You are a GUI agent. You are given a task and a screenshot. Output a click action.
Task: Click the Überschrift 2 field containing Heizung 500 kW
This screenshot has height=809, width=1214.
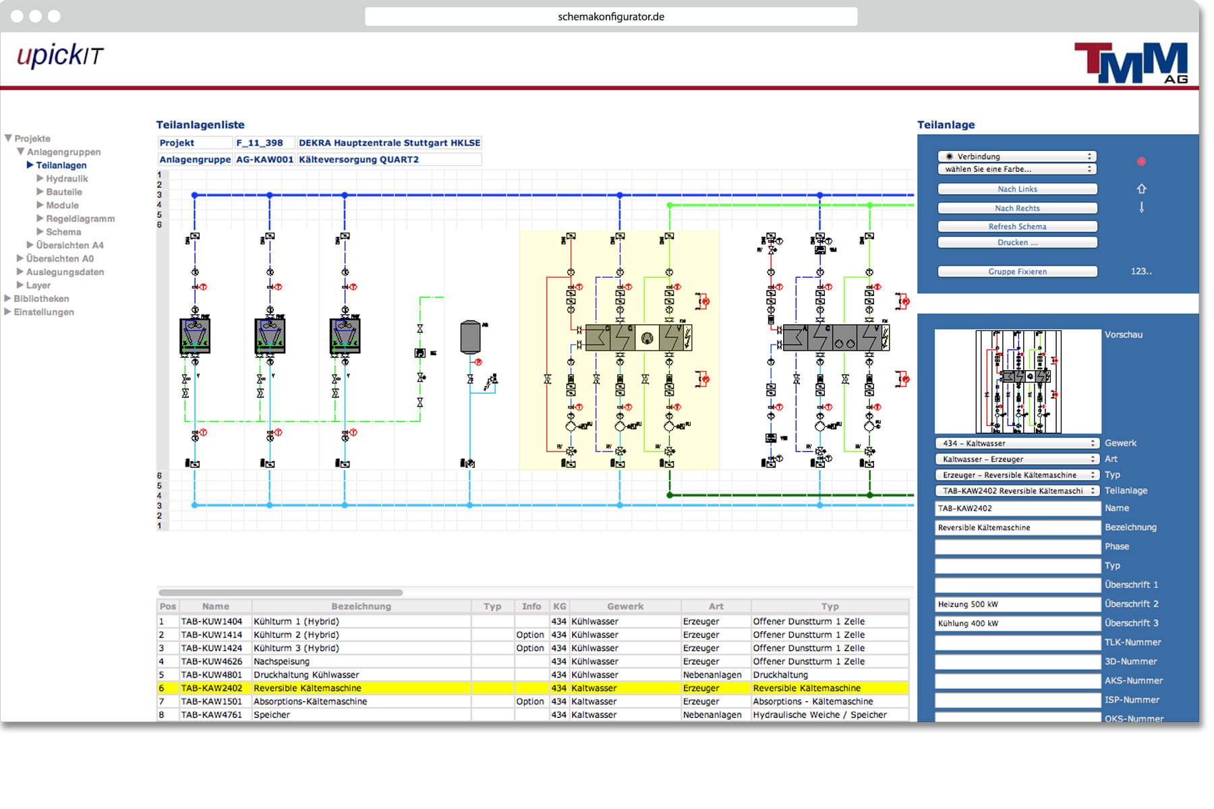click(1017, 604)
